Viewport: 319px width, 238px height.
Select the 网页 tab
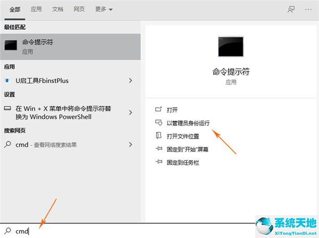click(x=79, y=10)
